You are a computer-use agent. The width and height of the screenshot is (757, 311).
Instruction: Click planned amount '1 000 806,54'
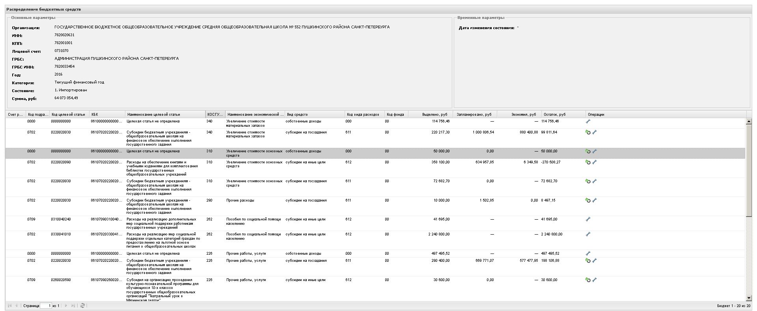pos(483,133)
